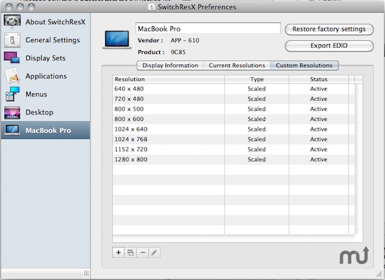
Task: Remove resolution with minus button
Action: pyautogui.click(x=142, y=252)
